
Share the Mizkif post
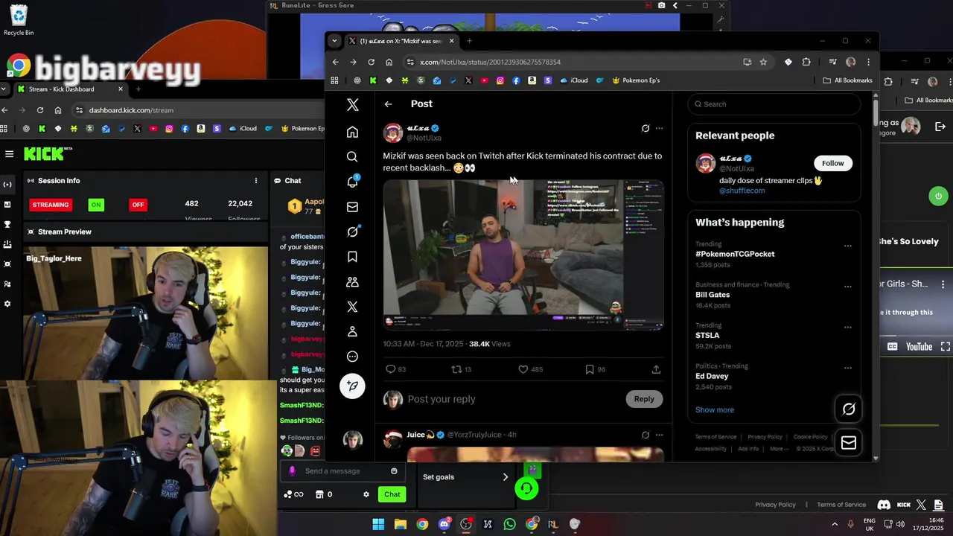click(656, 369)
